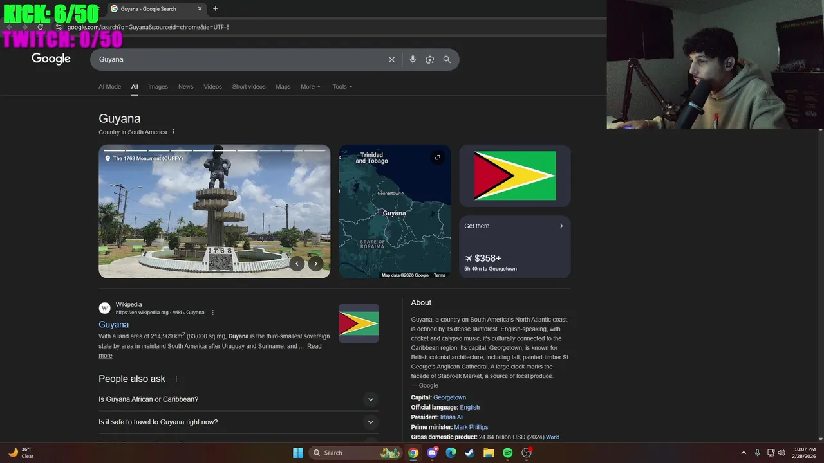Click the Windows taskbar Search box
The width and height of the screenshot is (824, 463).
pyautogui.click(x=355, y=453)
